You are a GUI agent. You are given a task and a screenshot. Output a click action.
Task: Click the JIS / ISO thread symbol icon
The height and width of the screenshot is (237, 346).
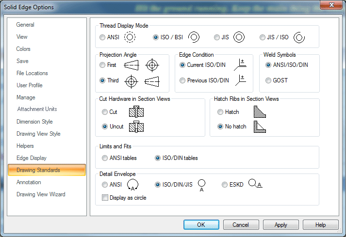[x=299, y=37]
